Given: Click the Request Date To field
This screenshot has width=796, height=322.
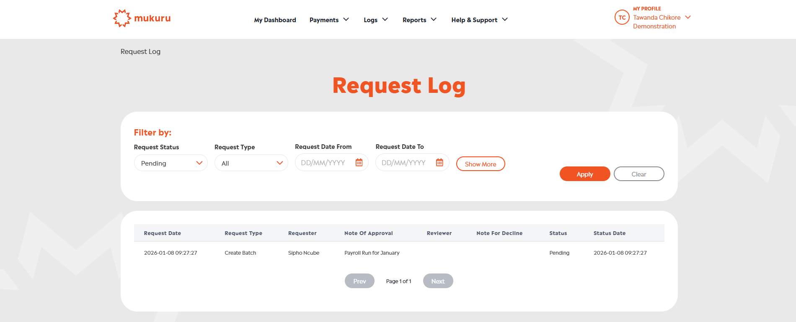Looking at the screenshot, I should tap(412, 162).
